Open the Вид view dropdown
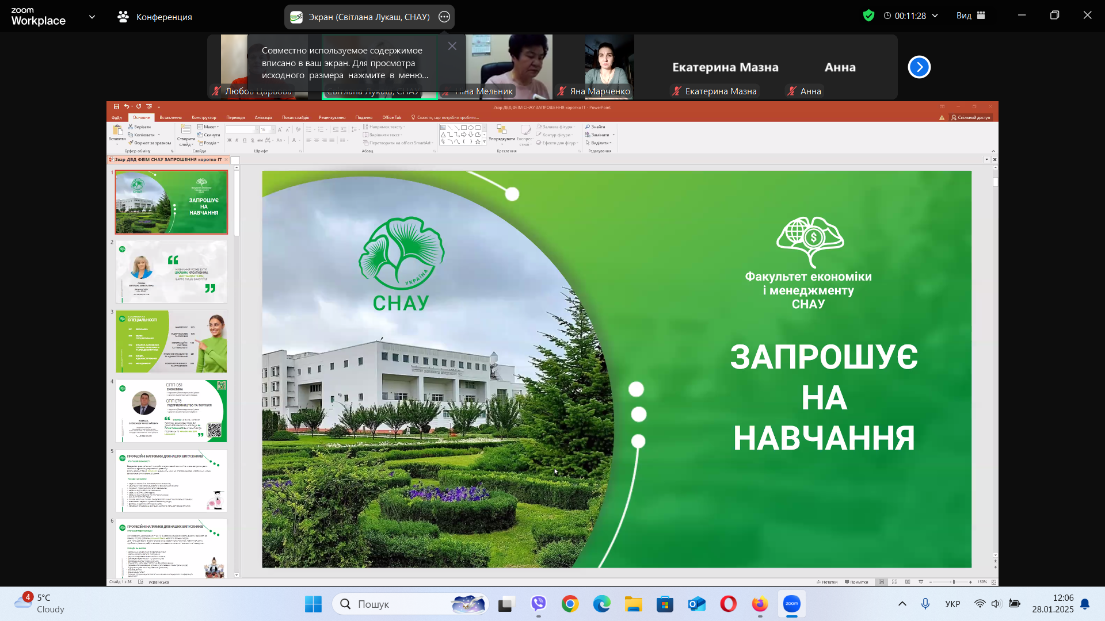The image size is (1105, 621). point(970,16)
